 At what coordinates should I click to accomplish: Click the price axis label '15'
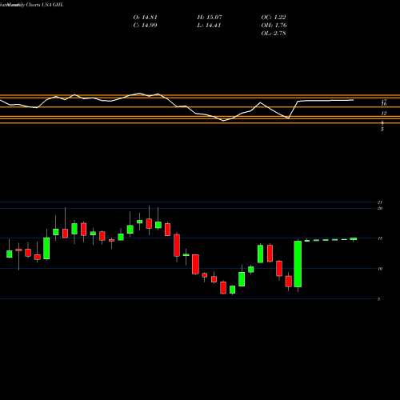pyautogui.click(x=380, y=238)
